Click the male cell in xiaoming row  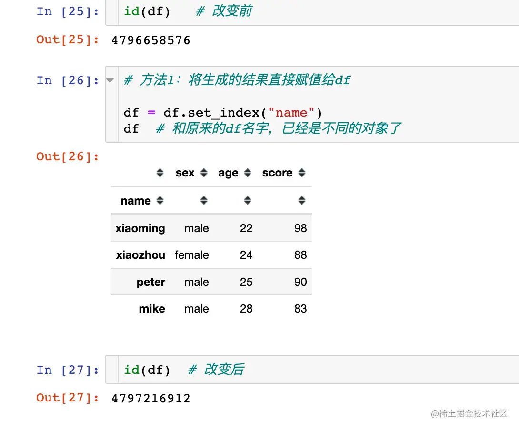pos(197,228)
